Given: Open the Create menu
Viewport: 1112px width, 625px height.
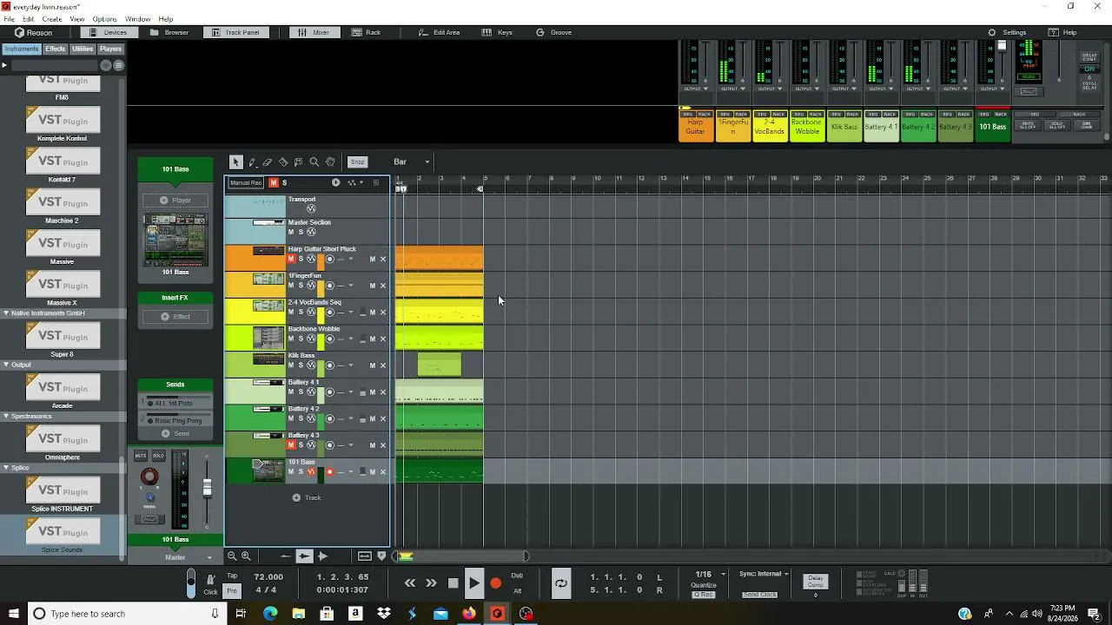Looking at the screenshot, I should [x=52, y=19].
